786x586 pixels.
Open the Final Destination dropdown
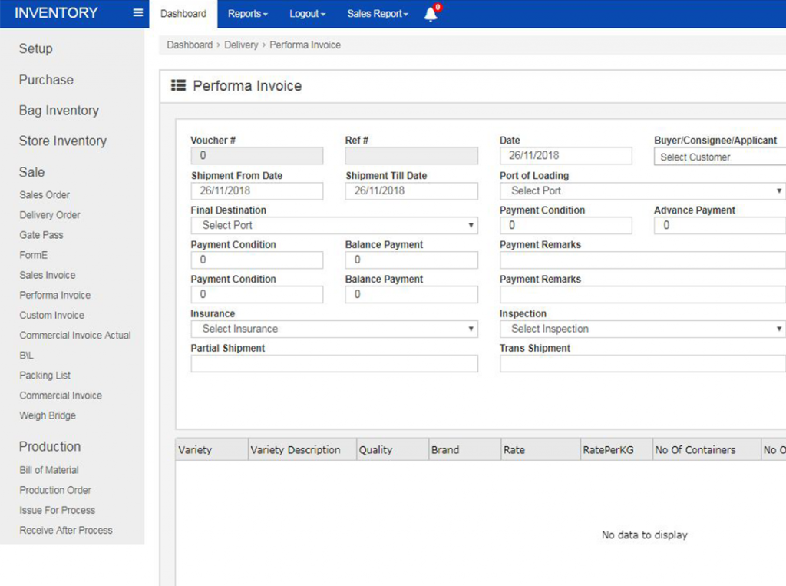(335, 225)
